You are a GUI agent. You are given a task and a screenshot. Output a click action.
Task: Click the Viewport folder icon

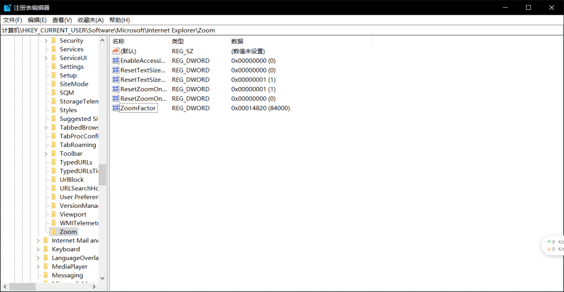54,214
